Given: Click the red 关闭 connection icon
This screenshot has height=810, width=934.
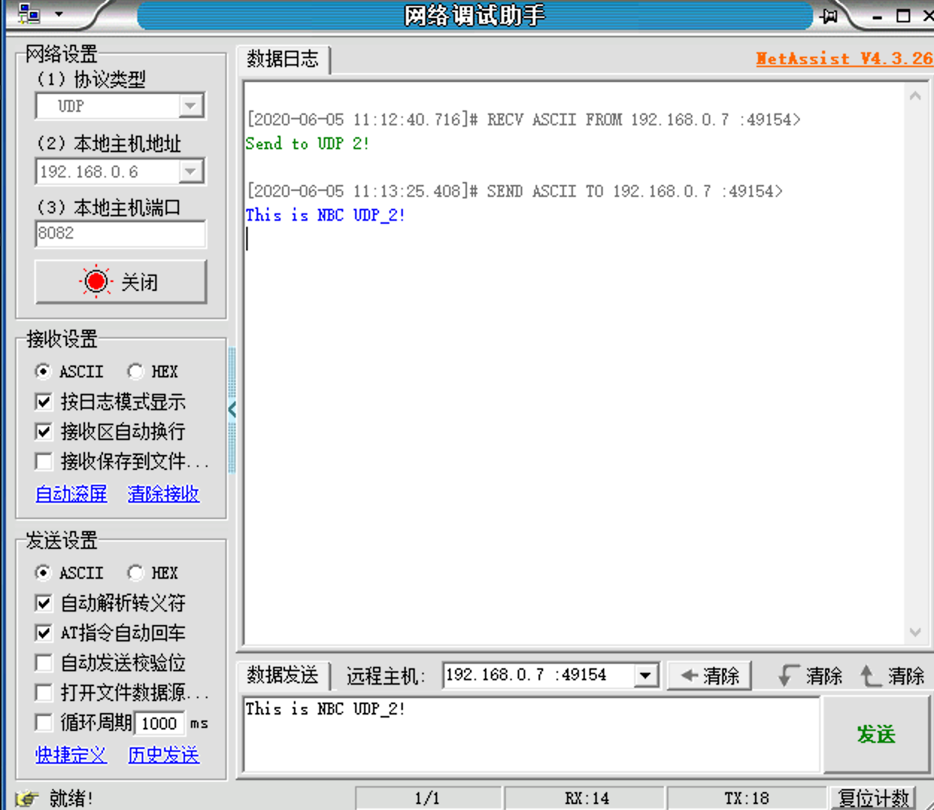Looking at the screenshot, I should click(x=95, y=281).
